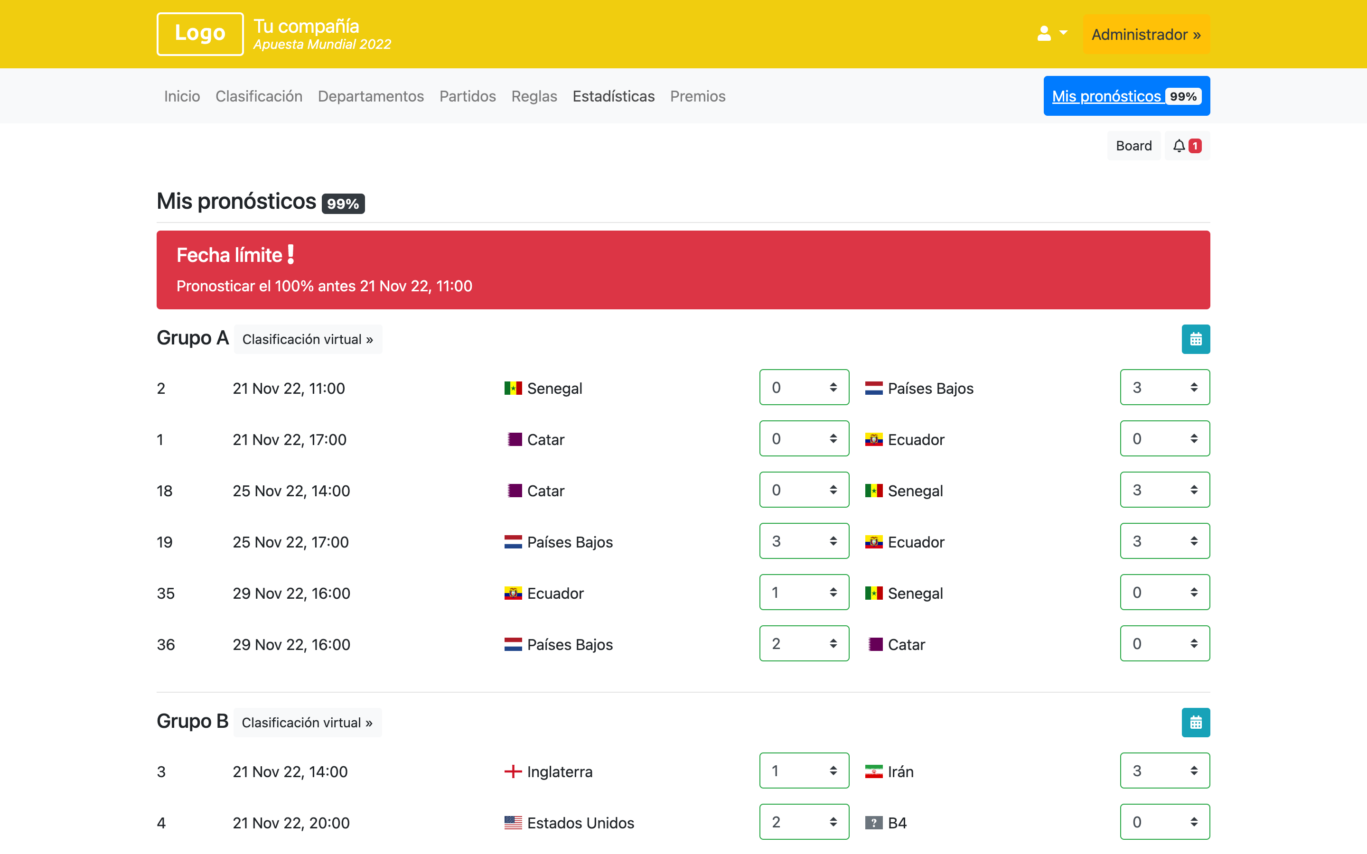The width and height of the screenshot is (1367, 854).
Task: Open Irán score dropdown in match 3
Action: point(1165,770)
